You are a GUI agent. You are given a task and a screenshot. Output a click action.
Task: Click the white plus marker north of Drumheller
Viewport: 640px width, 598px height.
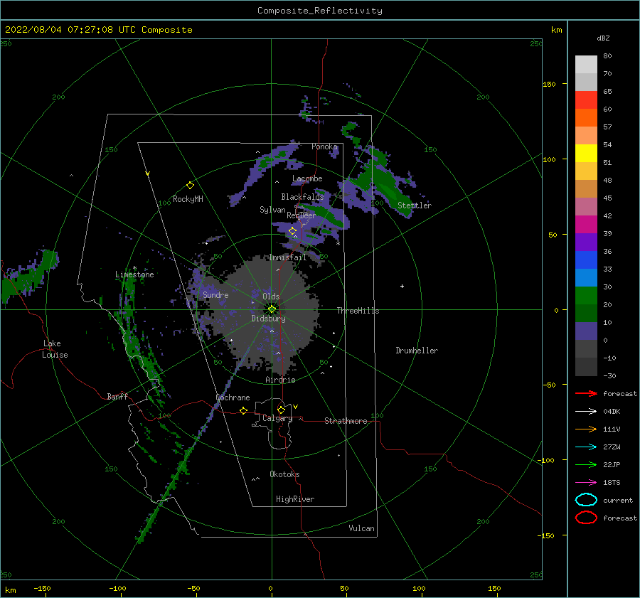click(402, 286)
